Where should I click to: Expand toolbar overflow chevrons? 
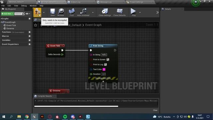tap(157, 12)
